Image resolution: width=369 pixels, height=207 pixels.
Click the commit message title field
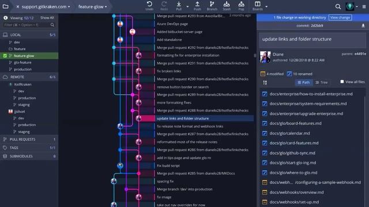coord(312,40)
